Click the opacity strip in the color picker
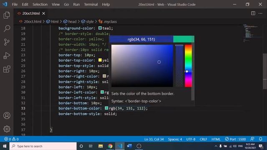Image resolution: width=267 pixels, height=150 pixels. coord(179,66)
